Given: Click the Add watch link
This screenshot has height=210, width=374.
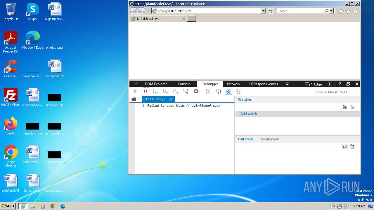Looking at the screenshot, I should click(x=249, y=114).
